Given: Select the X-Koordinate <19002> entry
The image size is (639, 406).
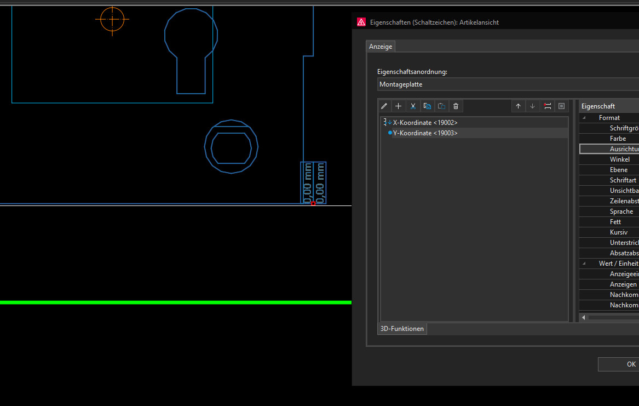Looking at the screenshot, I should click(425, 122).
